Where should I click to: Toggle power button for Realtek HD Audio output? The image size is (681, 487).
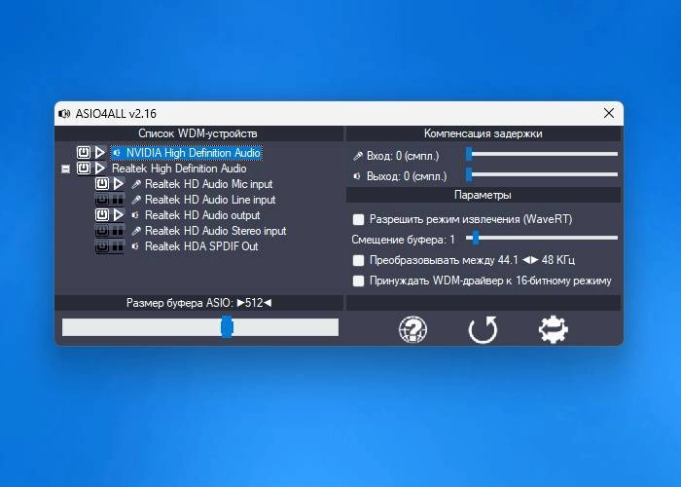pyautogui.click(x=102, y=215)
